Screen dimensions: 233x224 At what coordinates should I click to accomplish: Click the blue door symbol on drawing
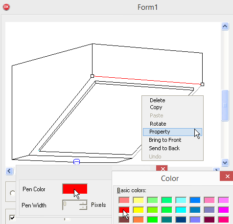tap(76, 161)
